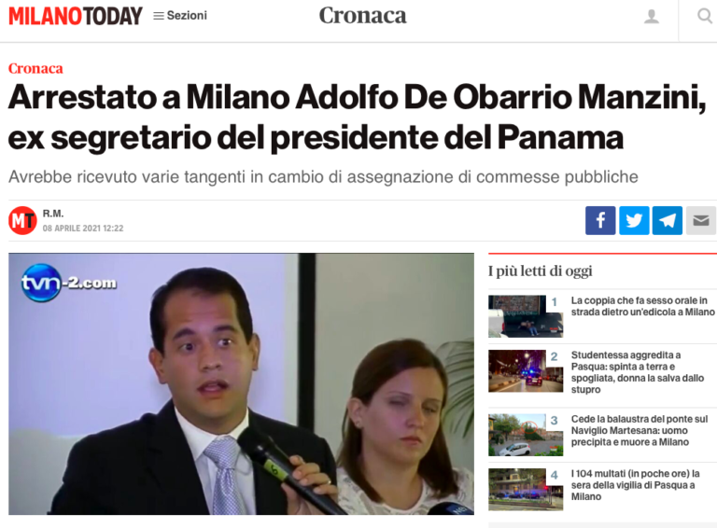
Task: Click the MT author avatar
Action: (x=22, y=220)
